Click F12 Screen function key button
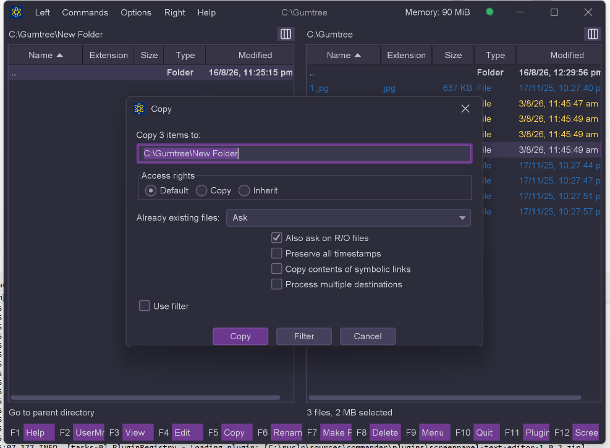Image resolution: width=610 pixels, height=448 pixels. pyautogui.click(x=585, y=433)
